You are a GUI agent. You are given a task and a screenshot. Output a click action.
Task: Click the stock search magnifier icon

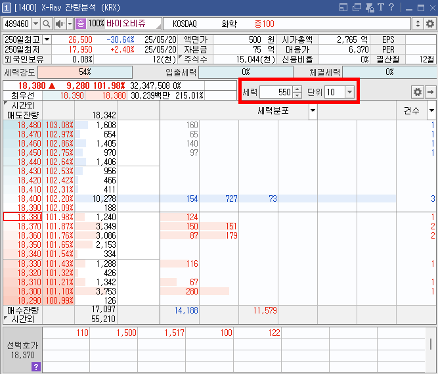tap(47, 24)
